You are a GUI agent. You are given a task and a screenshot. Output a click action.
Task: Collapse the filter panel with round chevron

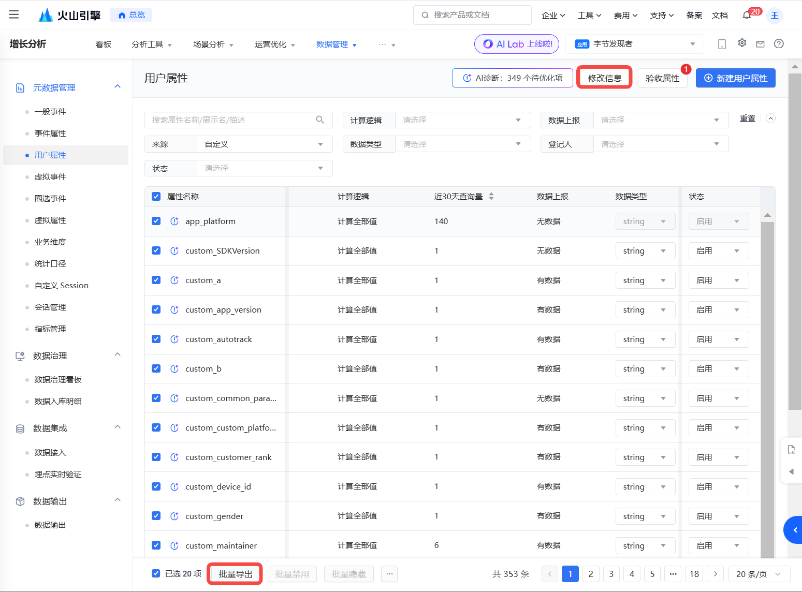point(770,119)
